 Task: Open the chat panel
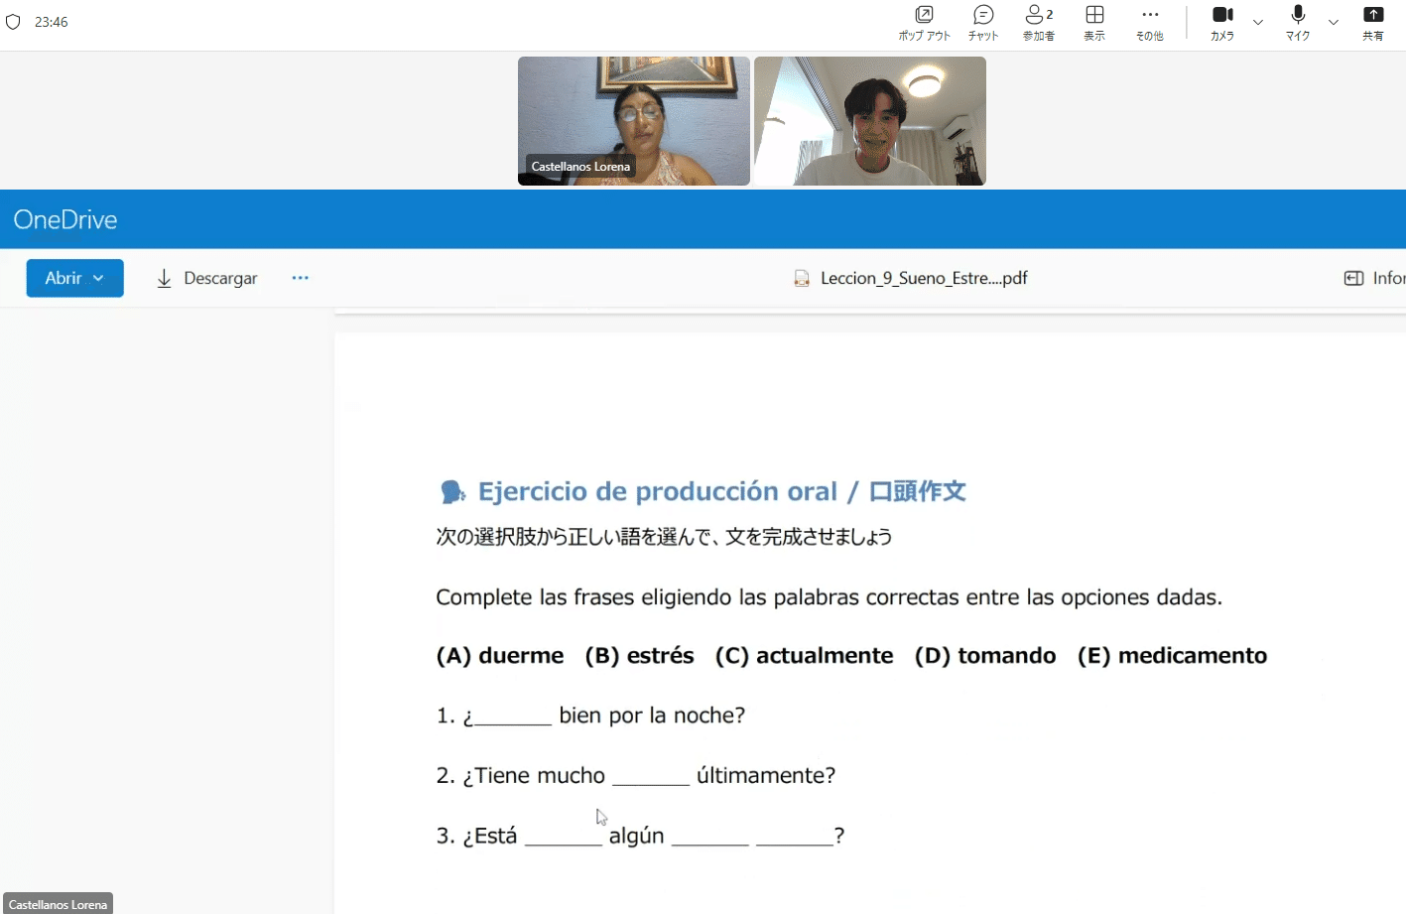pos(983,22)
